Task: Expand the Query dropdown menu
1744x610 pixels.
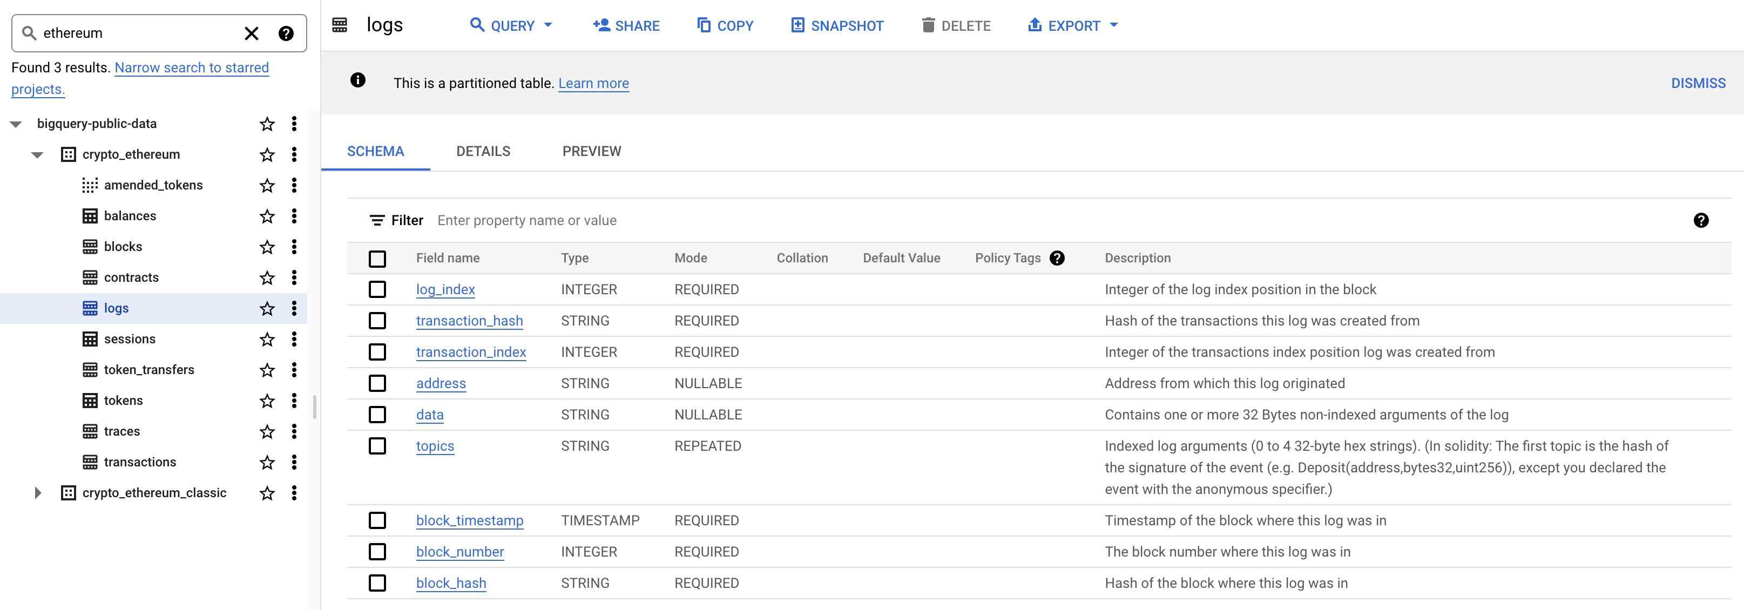Action: pyautogui.click(x=549, y=24)
